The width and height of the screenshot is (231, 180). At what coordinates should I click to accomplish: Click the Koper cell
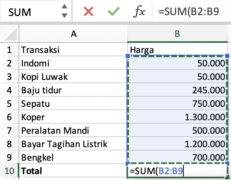73,117
